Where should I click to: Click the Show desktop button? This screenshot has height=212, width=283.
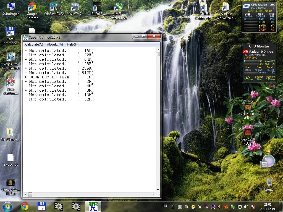[282, 206]
